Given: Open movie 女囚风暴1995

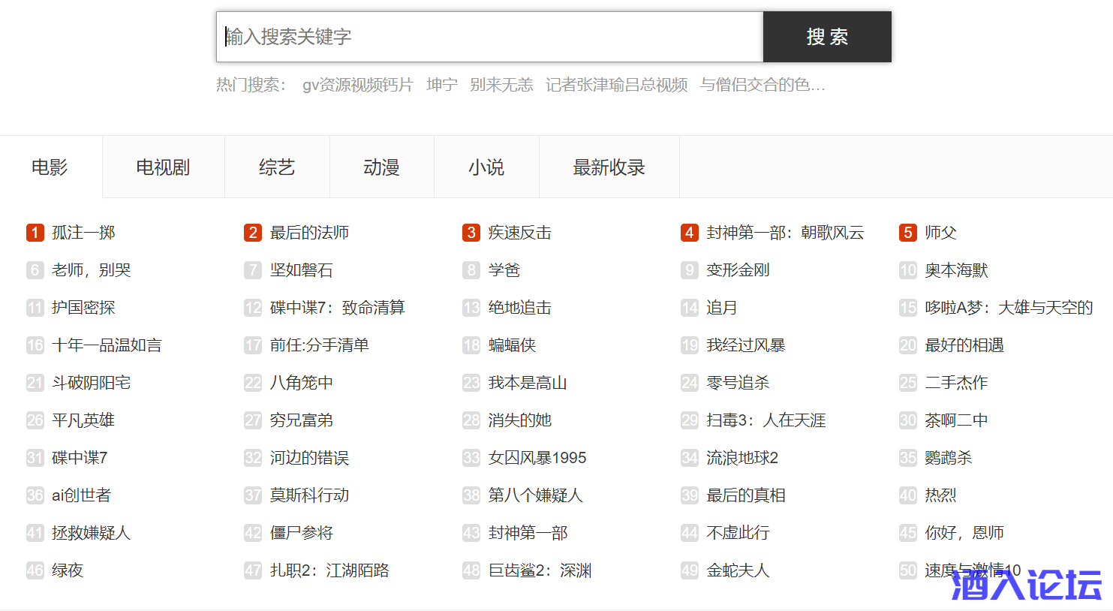Looking at the screenshot, I should click(537, 458).
